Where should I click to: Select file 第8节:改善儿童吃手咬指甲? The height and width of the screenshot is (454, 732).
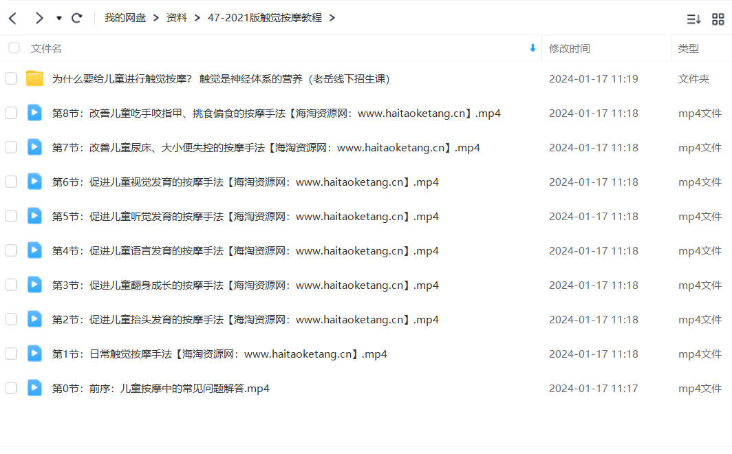point(277,113)
